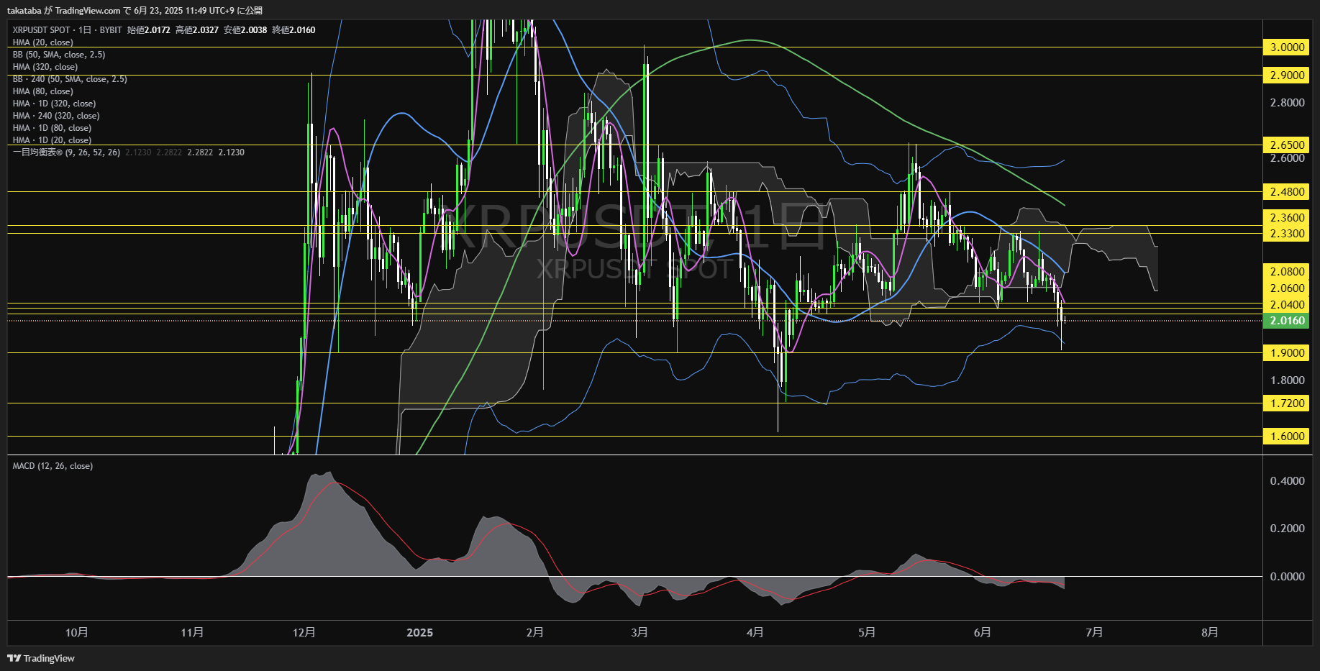1320x671 pixels.
Task: Click the 0.2000 MACD axis value
Action: [x=1287, y=529]
